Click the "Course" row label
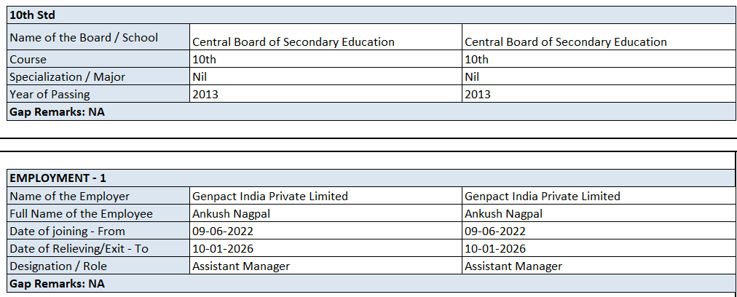 click(x=28, y=60)
